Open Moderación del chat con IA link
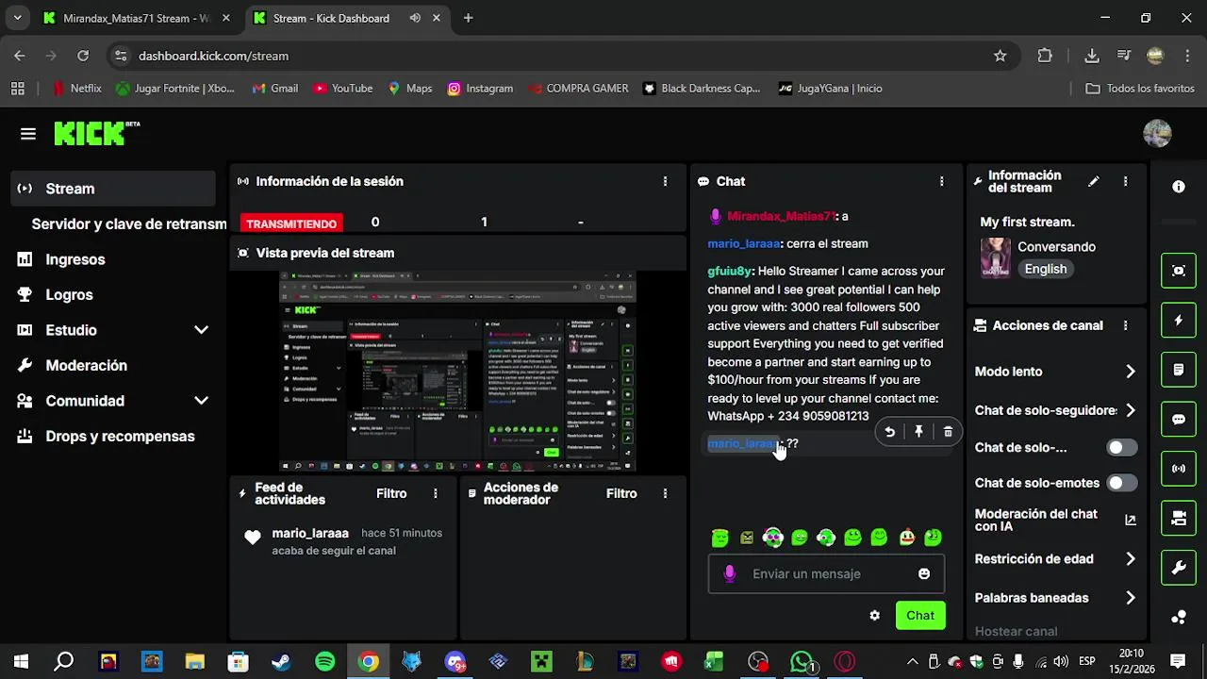The image size is (1207, 679). click(x=1131, y=520)
